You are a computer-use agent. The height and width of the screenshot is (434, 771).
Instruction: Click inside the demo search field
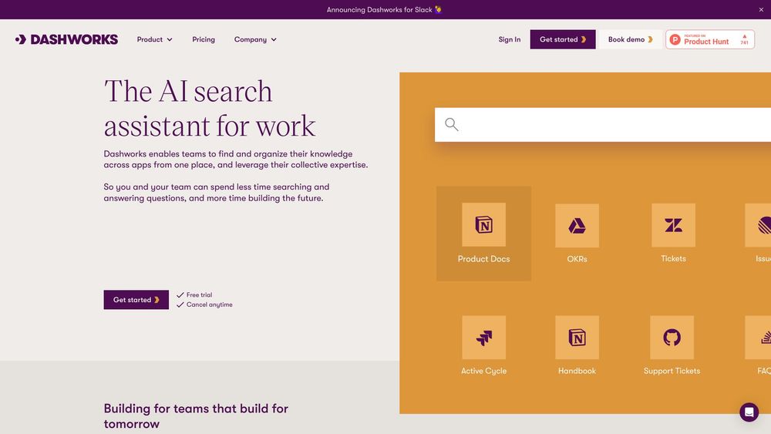click(603, 125)
